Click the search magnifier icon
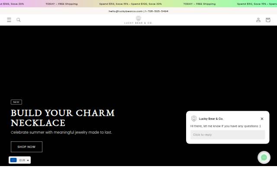The width and height of the screenshot is (277, 173). (x=19, y=20)
